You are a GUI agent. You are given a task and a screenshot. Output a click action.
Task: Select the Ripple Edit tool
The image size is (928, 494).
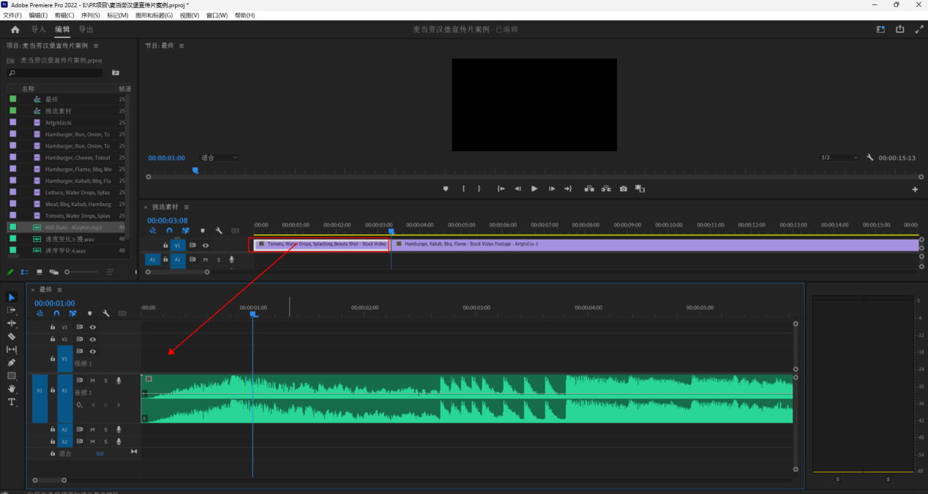(12, 323)
